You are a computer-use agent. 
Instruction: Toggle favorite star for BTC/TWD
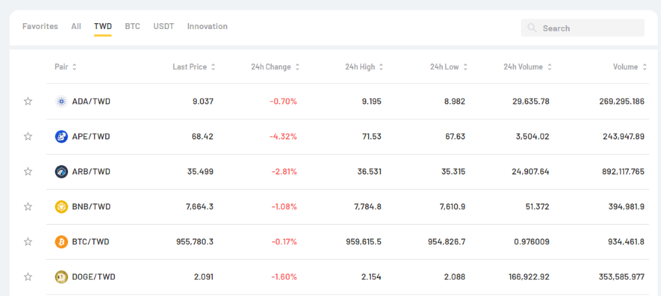click(28, 242)
